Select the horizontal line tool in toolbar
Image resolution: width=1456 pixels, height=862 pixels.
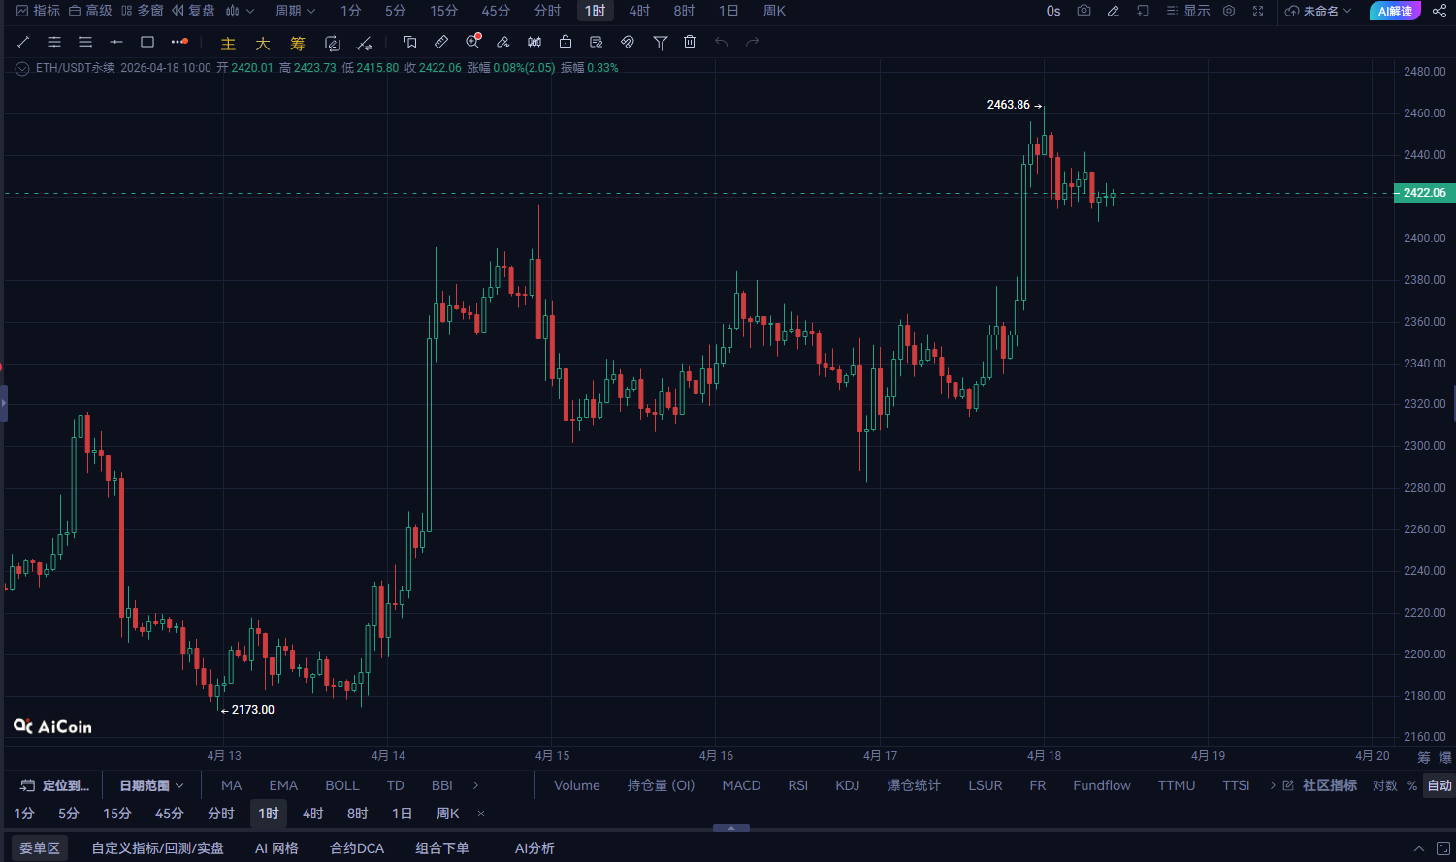(x=116, y=42)
